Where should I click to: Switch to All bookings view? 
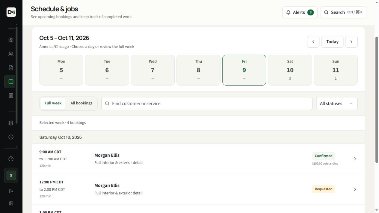point(81,103)
